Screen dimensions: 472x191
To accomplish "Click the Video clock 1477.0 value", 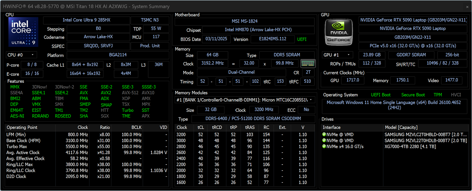I will [x=452, y=80].
